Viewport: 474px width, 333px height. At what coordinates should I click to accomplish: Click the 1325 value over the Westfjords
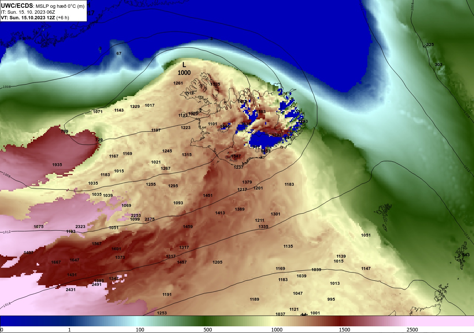pyautogui.click(x=215, y=84)
